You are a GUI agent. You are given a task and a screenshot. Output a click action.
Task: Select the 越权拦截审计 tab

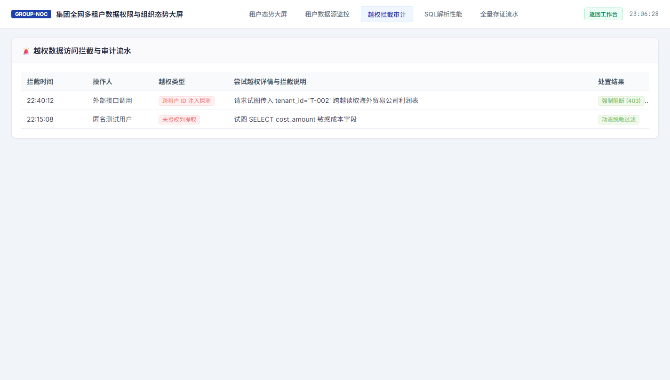pyautogui.click(x=387, y=14)
